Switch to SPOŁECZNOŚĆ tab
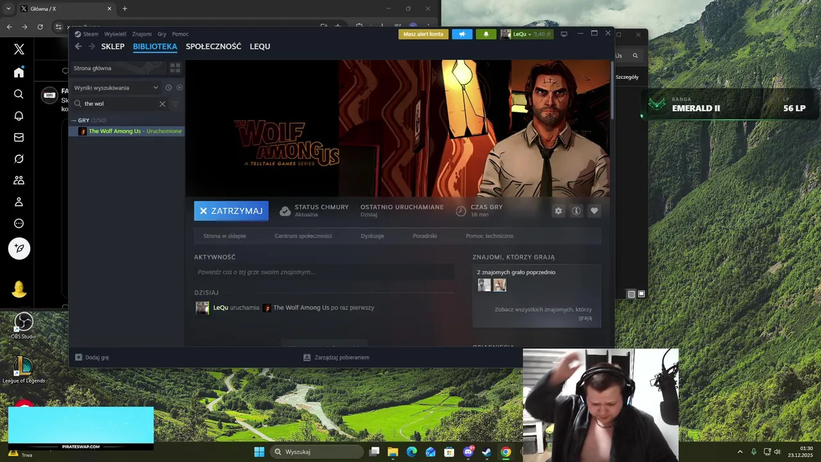This screenshot has width=821, height=462. click(x=214, y=46)
